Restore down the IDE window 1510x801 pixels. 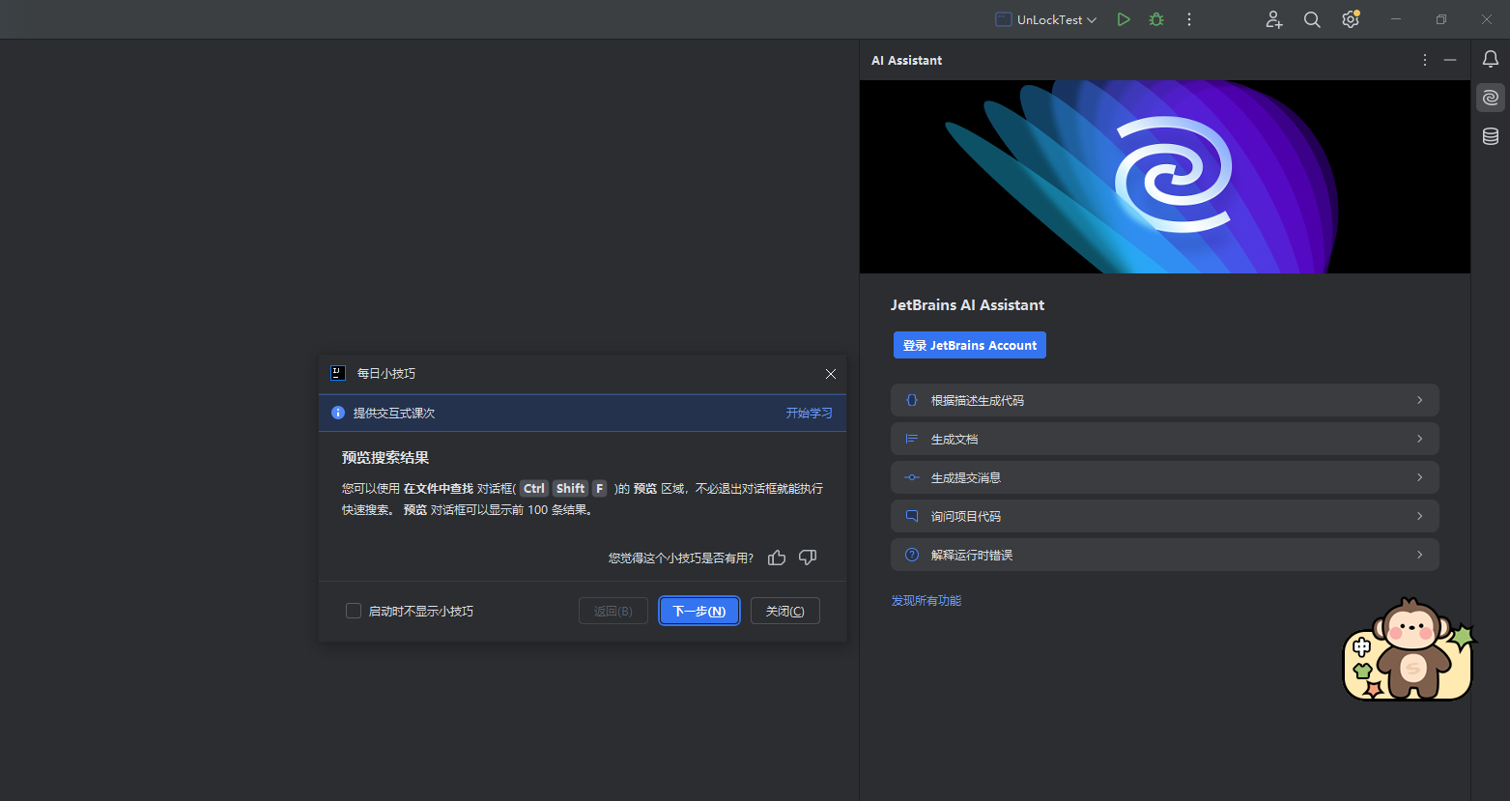click(x=1441, y=19)
